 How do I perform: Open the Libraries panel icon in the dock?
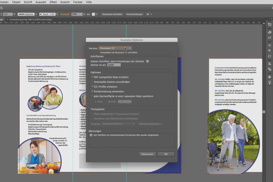tap(269, 25)
